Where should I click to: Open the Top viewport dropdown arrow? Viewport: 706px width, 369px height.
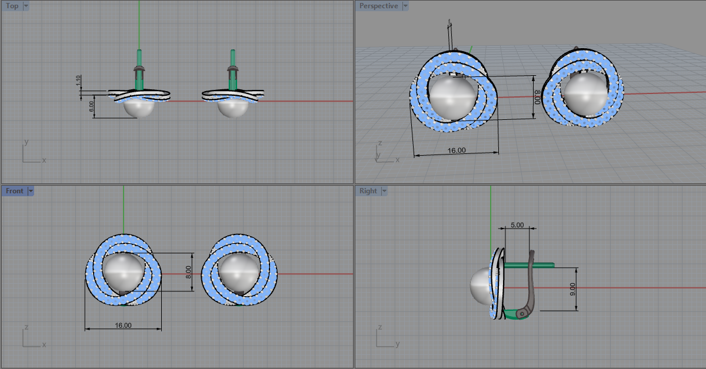pyautogui.click(x=26, y=6)
